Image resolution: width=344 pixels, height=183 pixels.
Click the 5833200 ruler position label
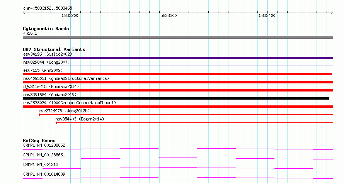[70, 15]
